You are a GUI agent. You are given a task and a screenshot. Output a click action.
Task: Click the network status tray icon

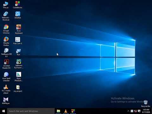tap(136, 111)
